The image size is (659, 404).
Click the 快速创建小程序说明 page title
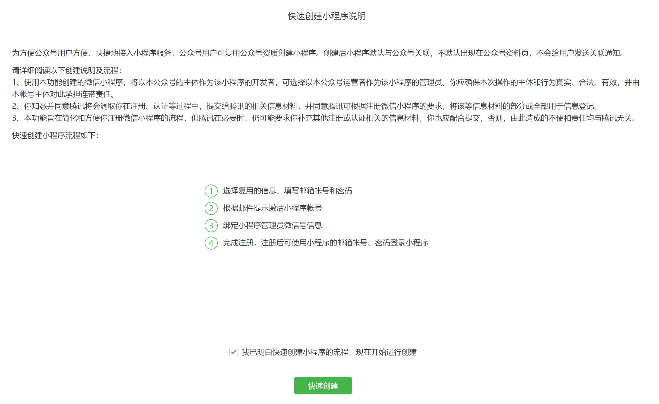click(326, 16)
